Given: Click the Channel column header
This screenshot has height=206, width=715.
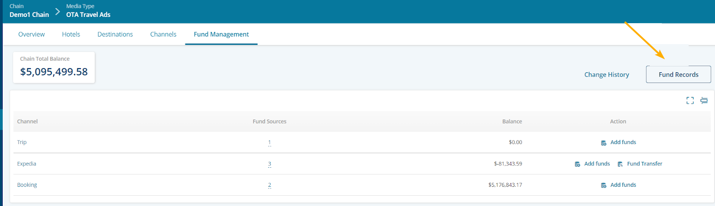Looking at the screenshot, I should 27,121.
